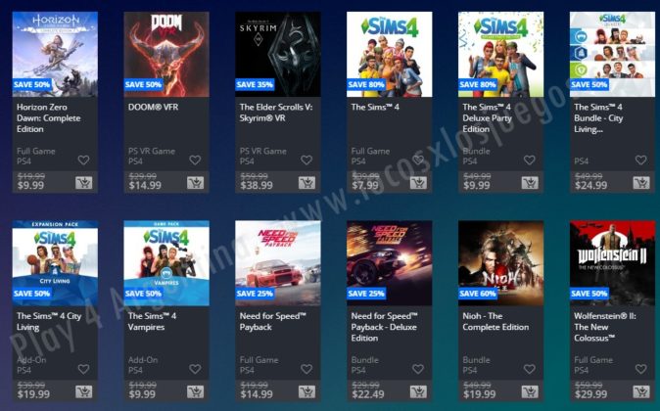Open the DOOM VFR cover thumbnail
Screen dimensions: 660x411
pyautogui.click(x=166, y=54)
